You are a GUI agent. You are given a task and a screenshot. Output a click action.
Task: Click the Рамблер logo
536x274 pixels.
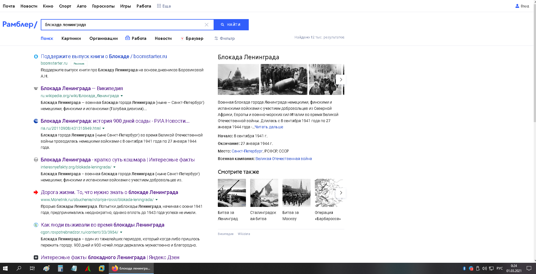[20, 24]
